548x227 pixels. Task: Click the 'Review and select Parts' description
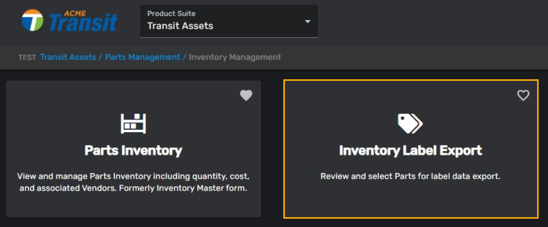tap(410, 176)
